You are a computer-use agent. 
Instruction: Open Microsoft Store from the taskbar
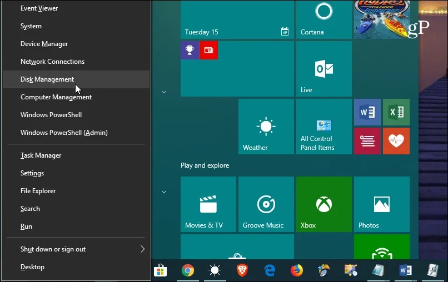(x=160, y=270)
